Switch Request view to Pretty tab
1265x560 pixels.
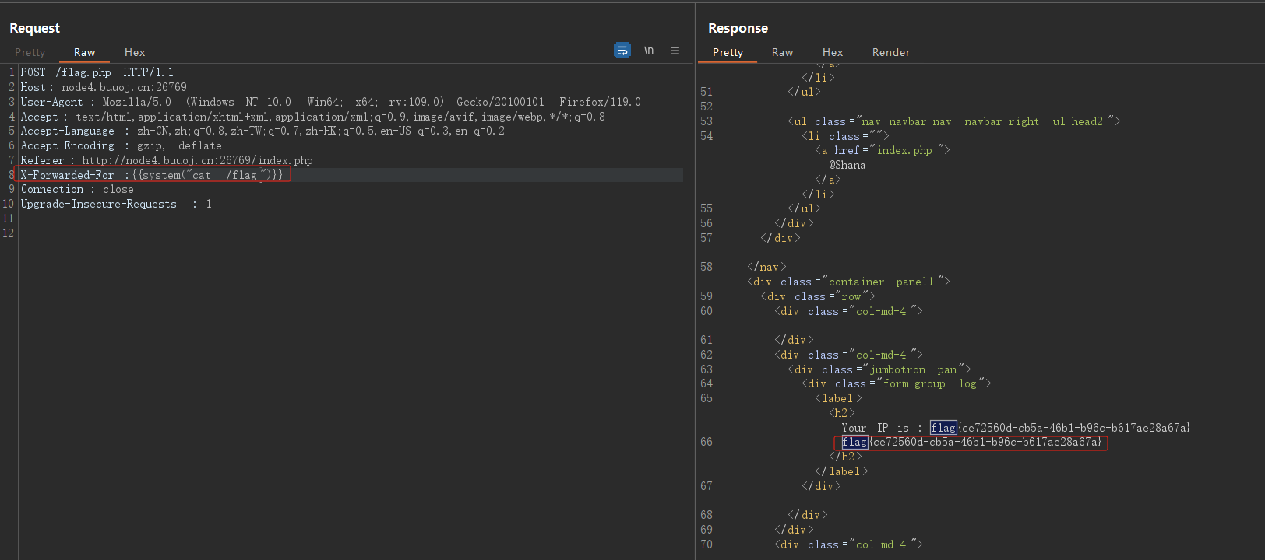[30, 52]
